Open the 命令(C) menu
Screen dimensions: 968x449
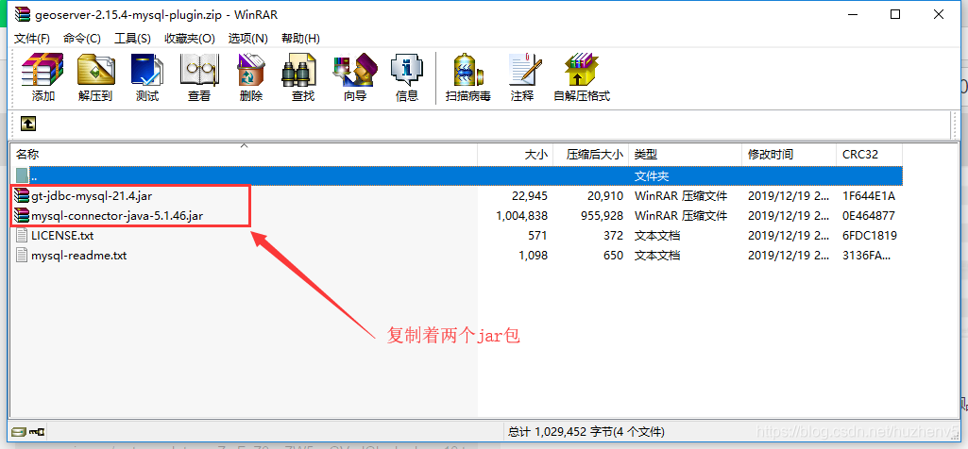(x=82, y=39)
